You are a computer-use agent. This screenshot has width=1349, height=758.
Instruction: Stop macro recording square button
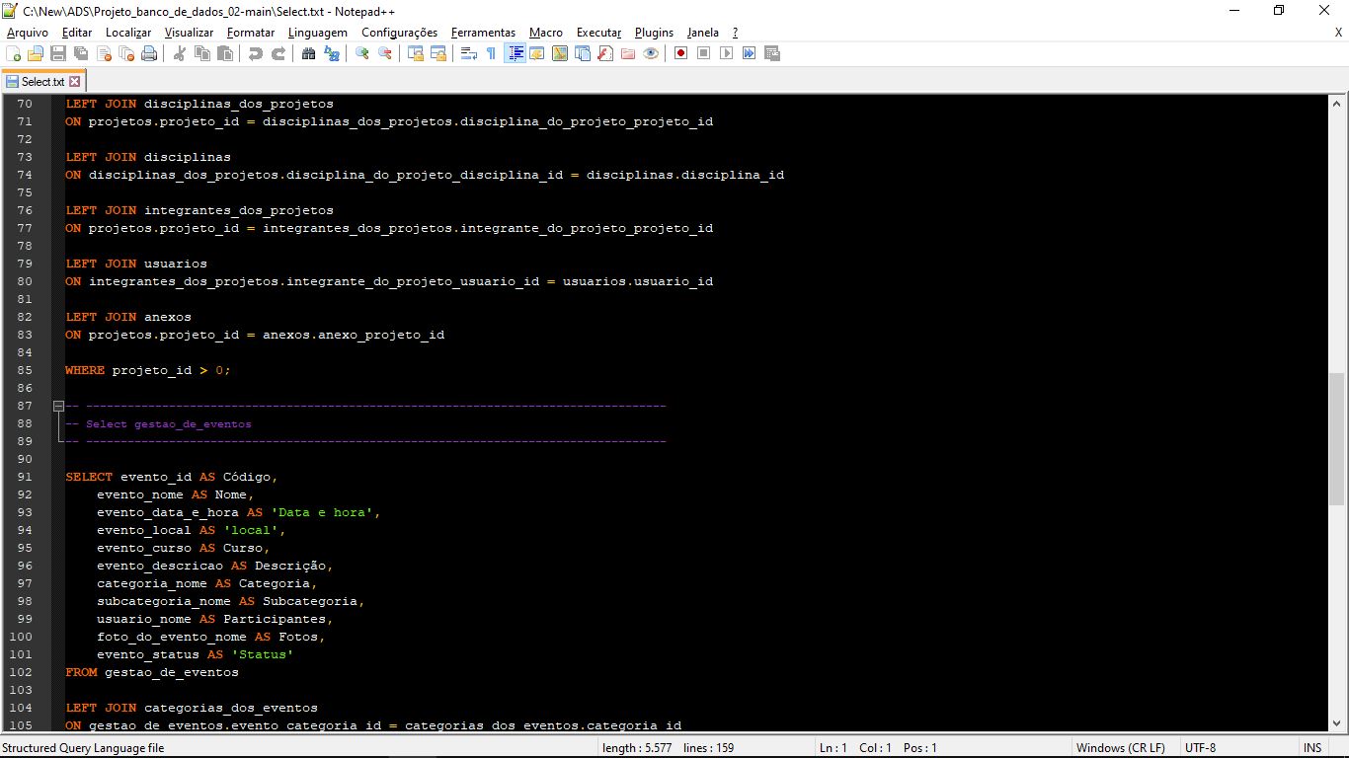[x=703, y=53]
